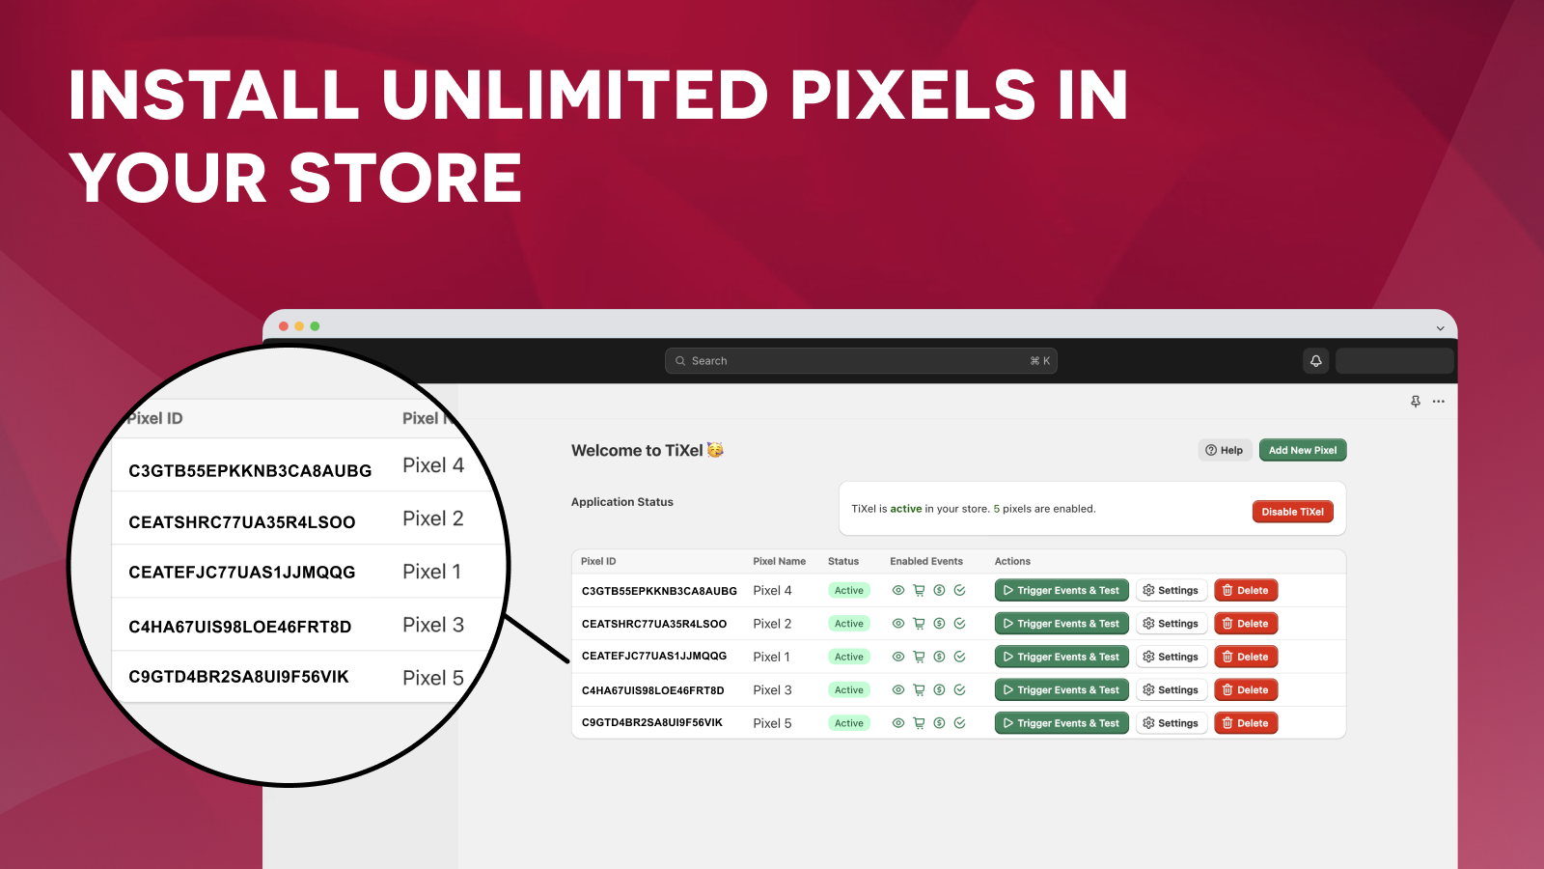Click the dollar icon in Pixel 4 row

[x=939, y=590]
